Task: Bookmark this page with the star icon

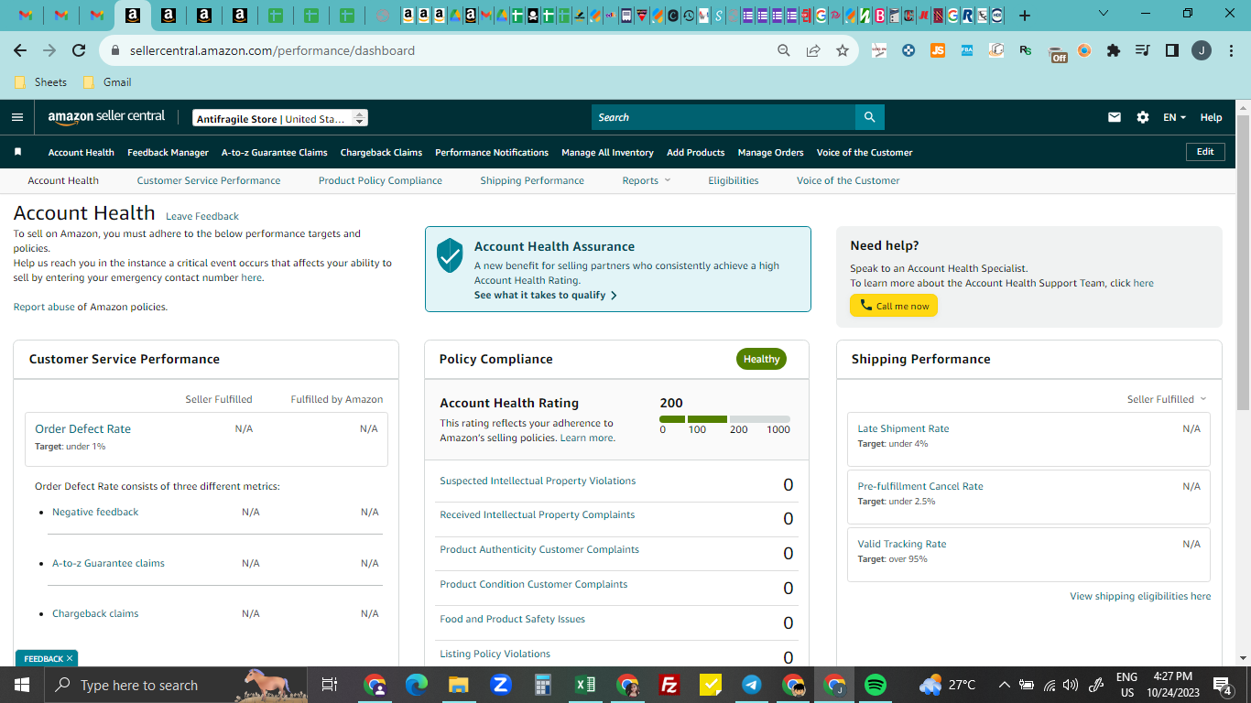Action: (x=843, y=50)
